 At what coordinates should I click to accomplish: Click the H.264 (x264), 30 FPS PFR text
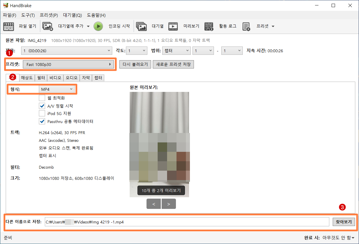pos(62,133)
